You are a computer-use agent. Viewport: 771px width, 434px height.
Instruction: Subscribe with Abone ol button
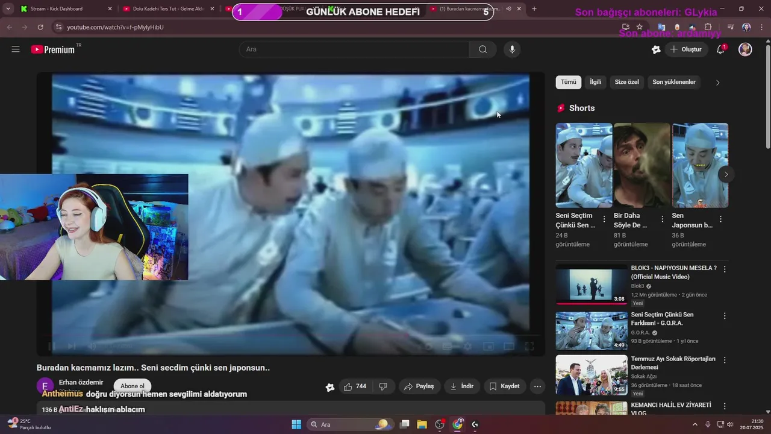pos(133,386)
